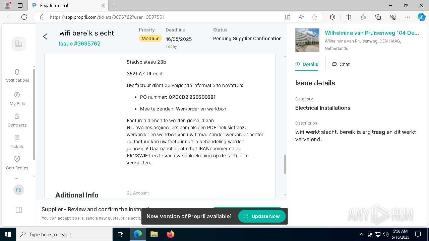Open Copilot sidebar icon
The height and width of the screenshot is (241, 429).
(421, 17)
